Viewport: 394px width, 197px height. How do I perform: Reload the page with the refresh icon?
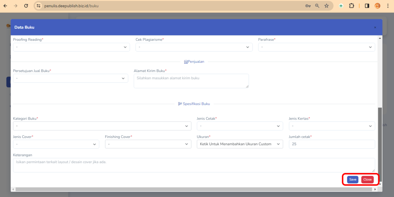tap(26, 6)
